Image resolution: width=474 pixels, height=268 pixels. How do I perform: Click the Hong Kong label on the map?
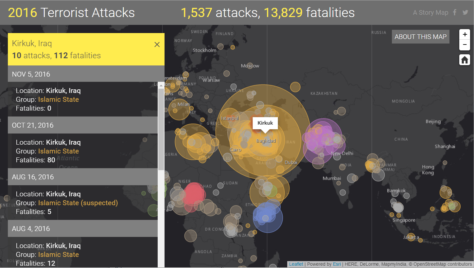pos(428,170)
